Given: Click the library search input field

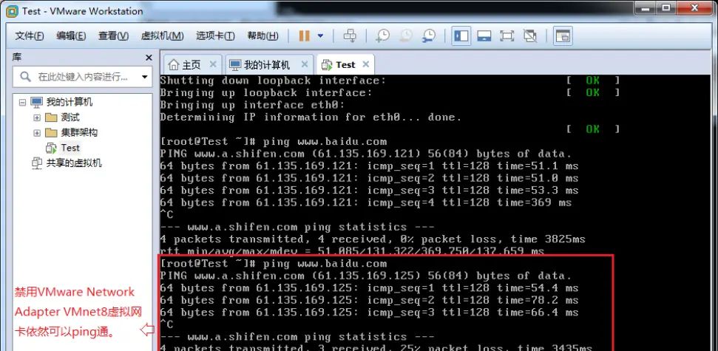Looking at the screenshot, I should 82,77.
